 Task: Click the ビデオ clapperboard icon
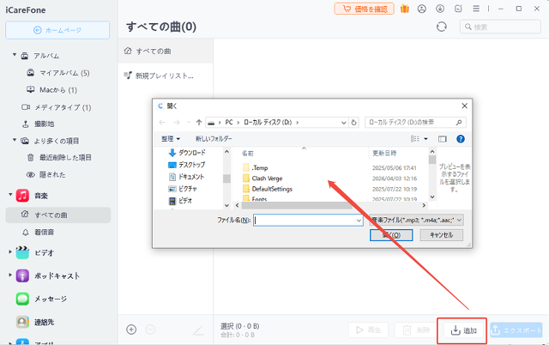coord(22,252)
